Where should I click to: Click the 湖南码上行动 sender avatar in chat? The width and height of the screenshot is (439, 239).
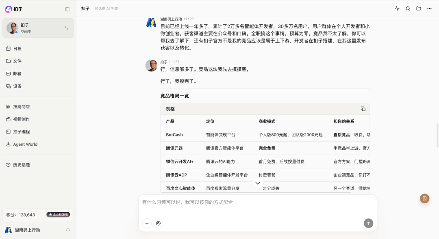coord(151,22)
